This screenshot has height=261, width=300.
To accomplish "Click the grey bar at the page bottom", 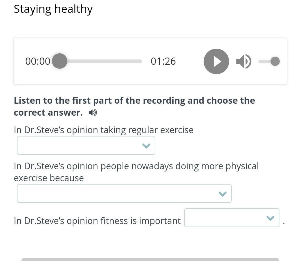I will 150,259.
